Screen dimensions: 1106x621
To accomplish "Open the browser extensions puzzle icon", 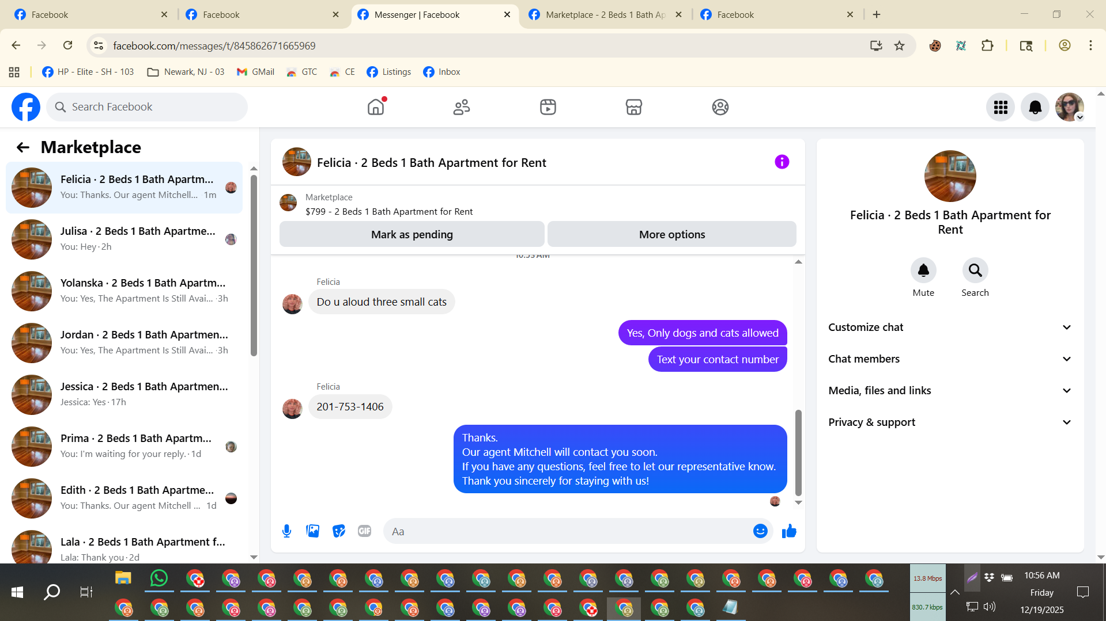I will (x=987, y=45).
